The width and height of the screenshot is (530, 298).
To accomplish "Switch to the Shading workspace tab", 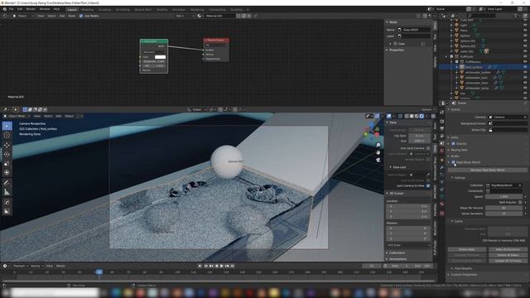I will [x=162, y=10].
